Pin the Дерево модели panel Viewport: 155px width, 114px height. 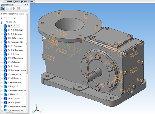25,5
